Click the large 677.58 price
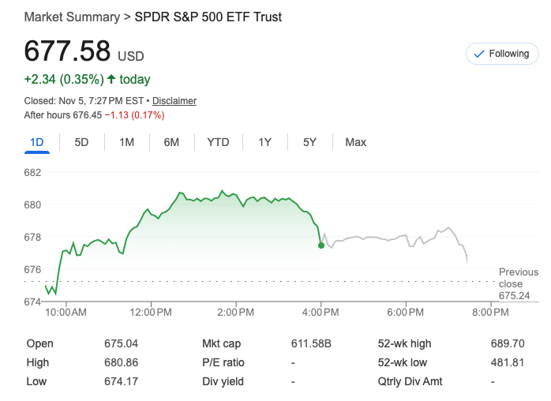This screenshot has width=551, height=401. pyautogui.click(x=67, y=51)
